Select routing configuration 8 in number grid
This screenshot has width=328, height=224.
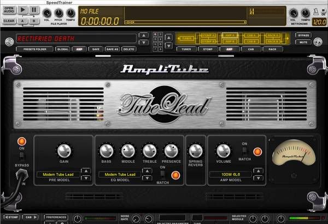pos(160,49)
